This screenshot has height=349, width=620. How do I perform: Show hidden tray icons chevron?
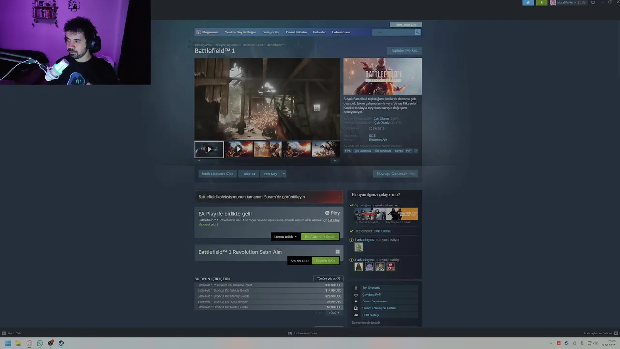(551, 343)
